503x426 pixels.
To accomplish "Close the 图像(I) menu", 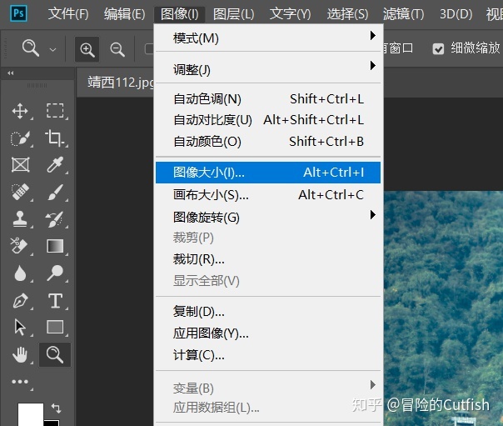I will coord(180,14).
